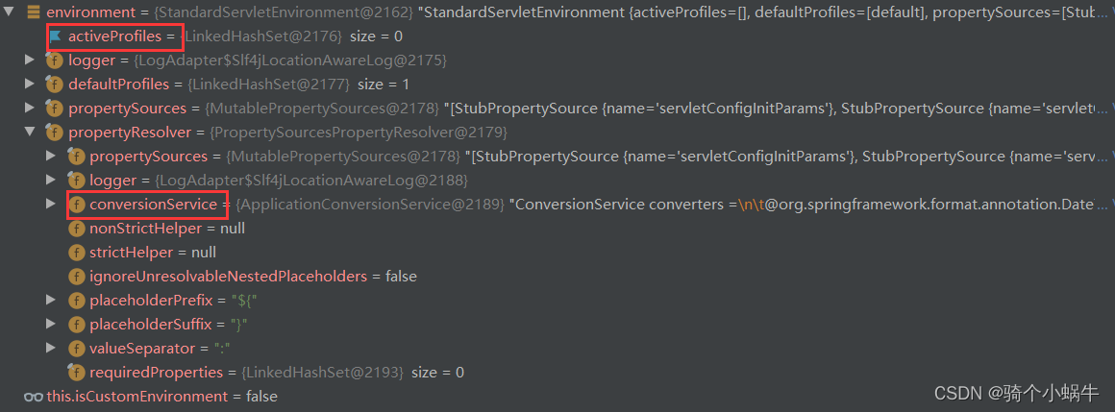Select the conversionService field name
The image size is (1115, 412).
(153, 205)
